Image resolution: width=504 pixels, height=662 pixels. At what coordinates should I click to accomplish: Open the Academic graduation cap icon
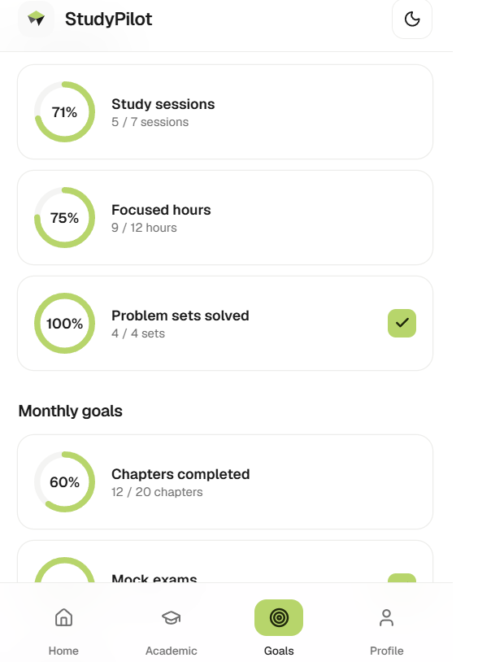pos(171,617)
